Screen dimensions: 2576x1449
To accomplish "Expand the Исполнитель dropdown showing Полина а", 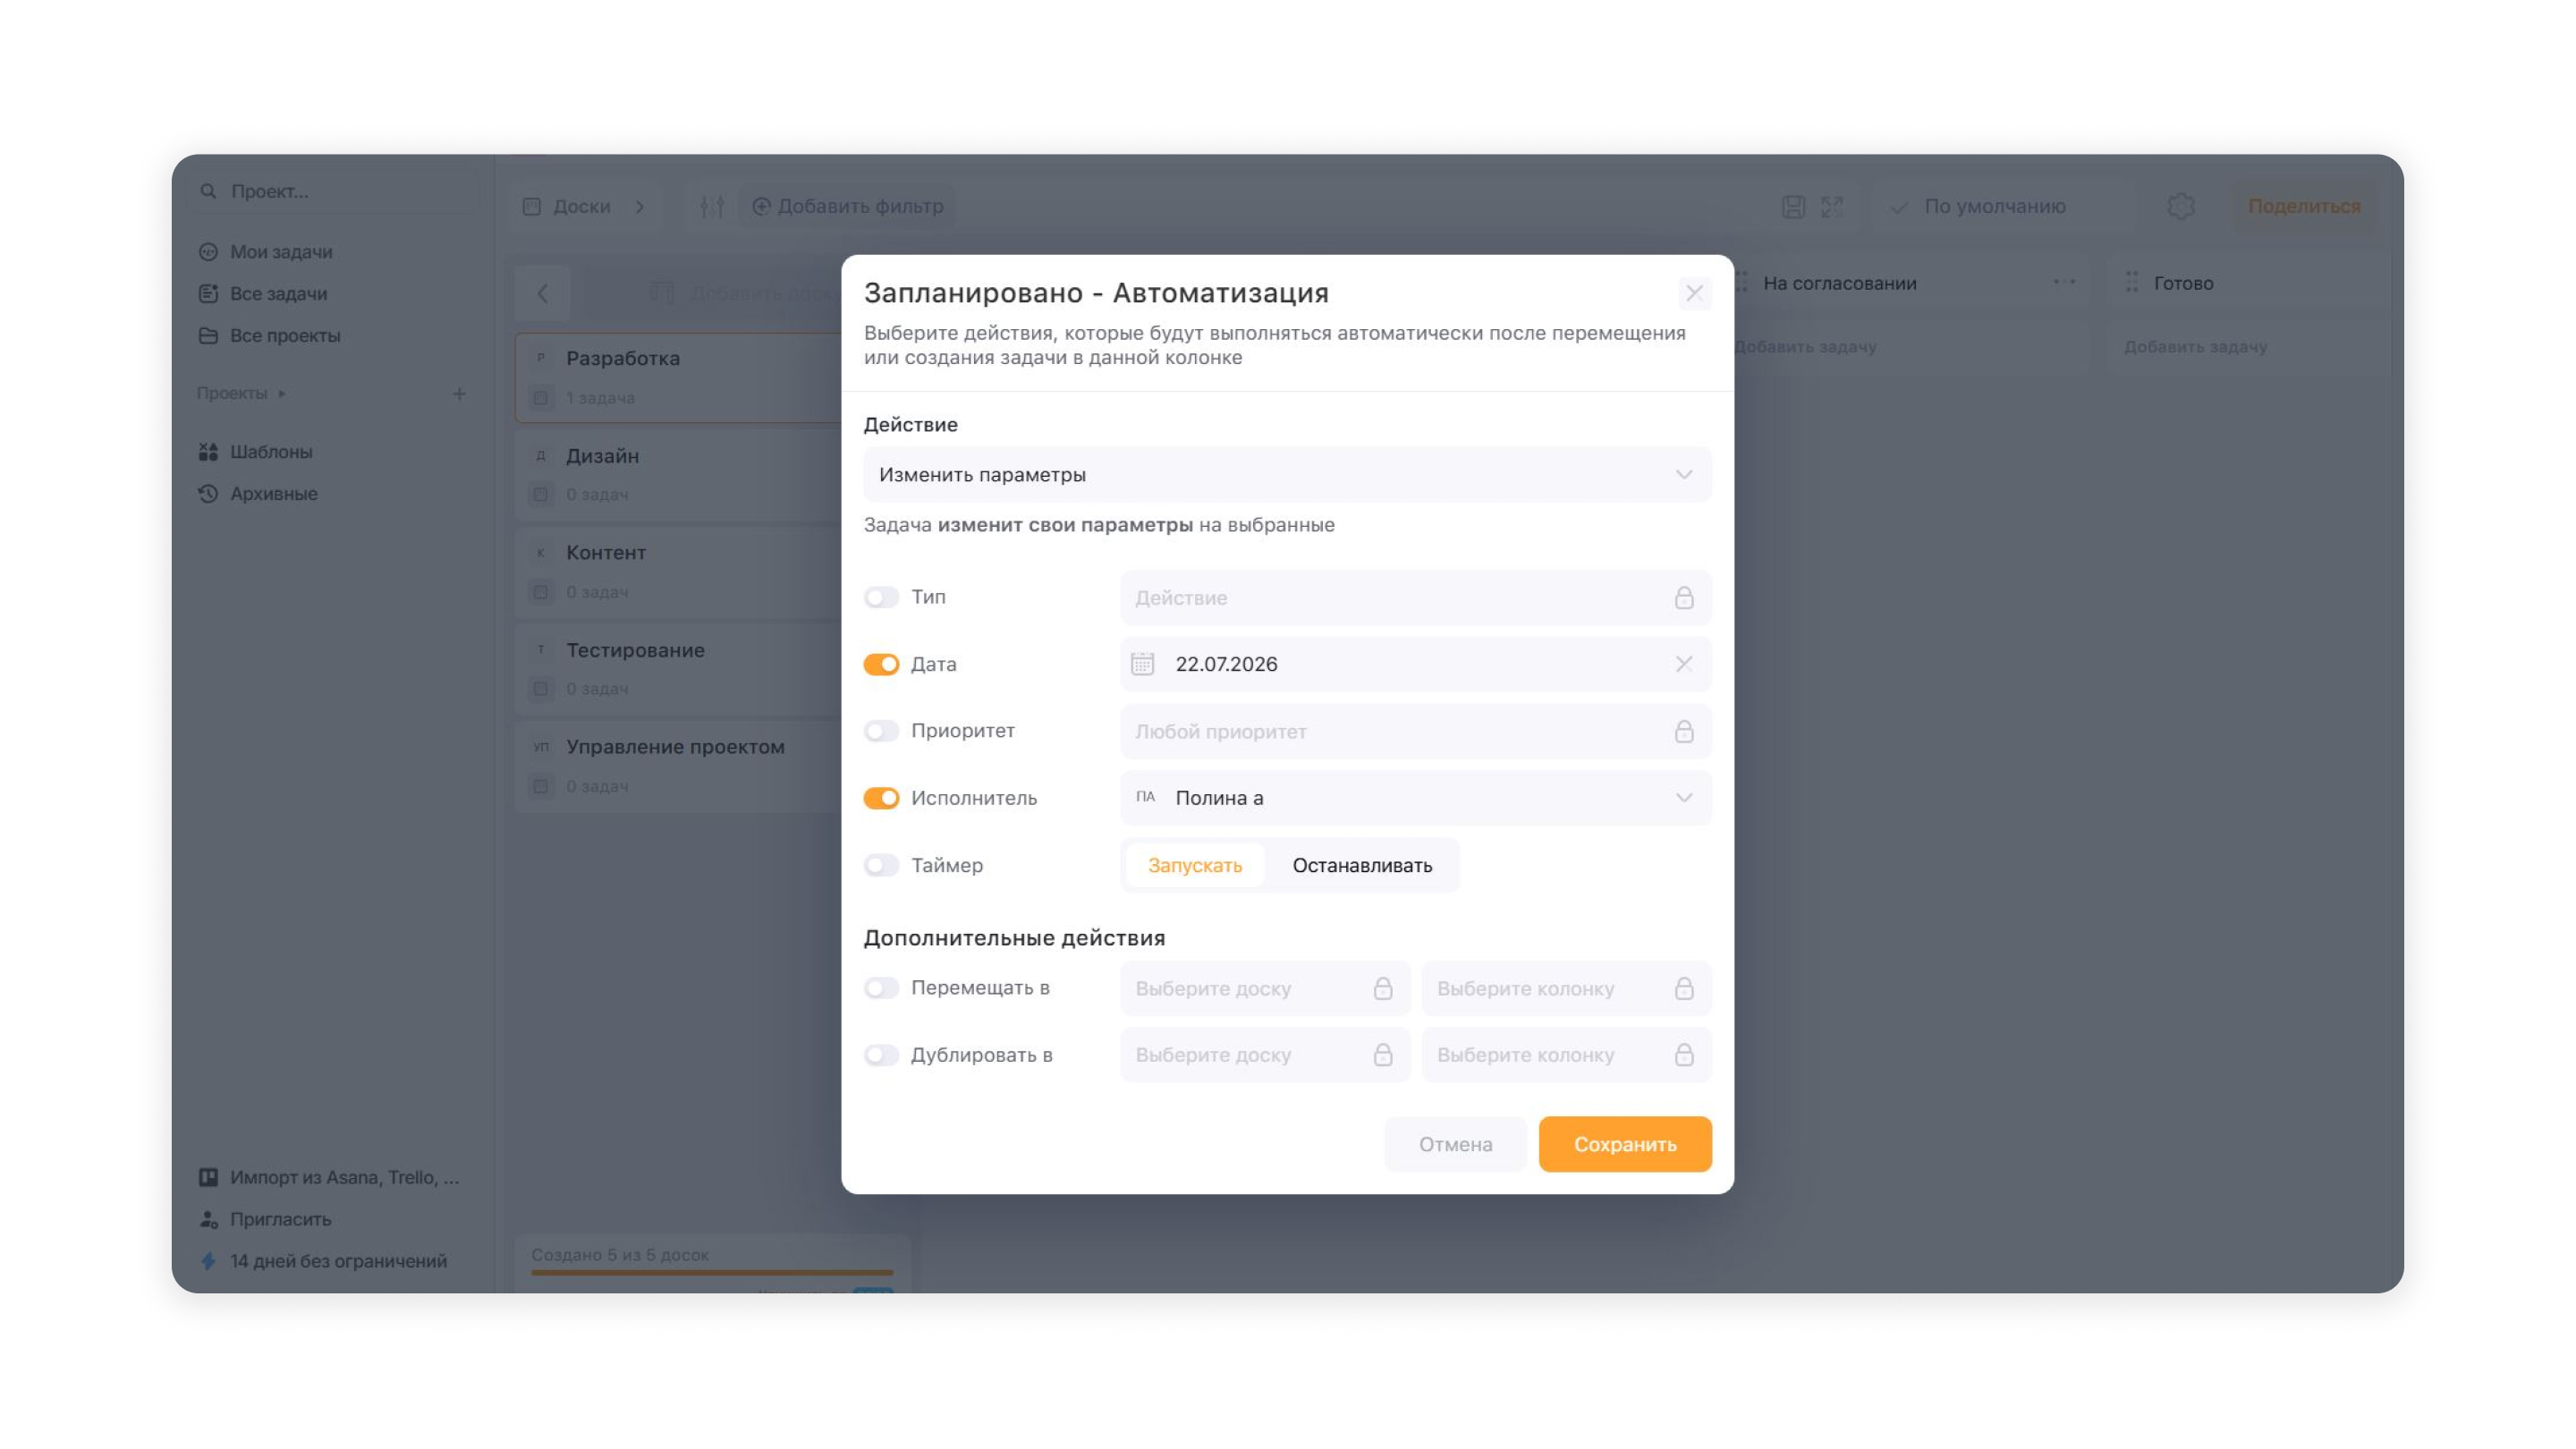I will click(1415, 798).
